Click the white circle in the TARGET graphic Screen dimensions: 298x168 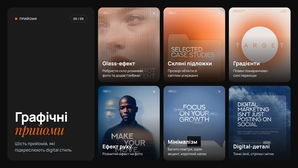coord(260,45)
